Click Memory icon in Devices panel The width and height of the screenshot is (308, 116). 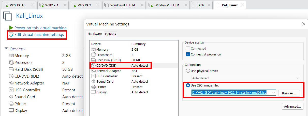11,55
